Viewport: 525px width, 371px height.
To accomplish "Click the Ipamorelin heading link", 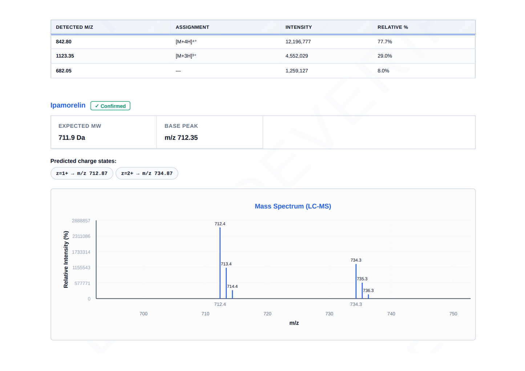I will point(68,105).
